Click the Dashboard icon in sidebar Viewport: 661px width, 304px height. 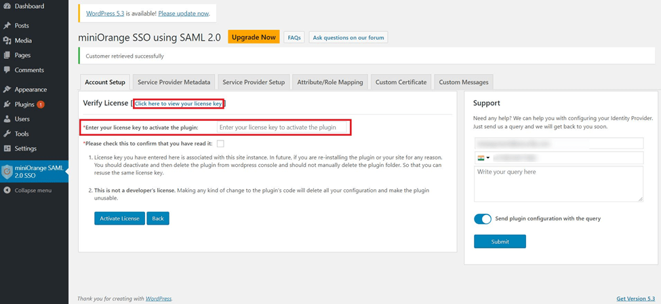click(x=7, y=6)
